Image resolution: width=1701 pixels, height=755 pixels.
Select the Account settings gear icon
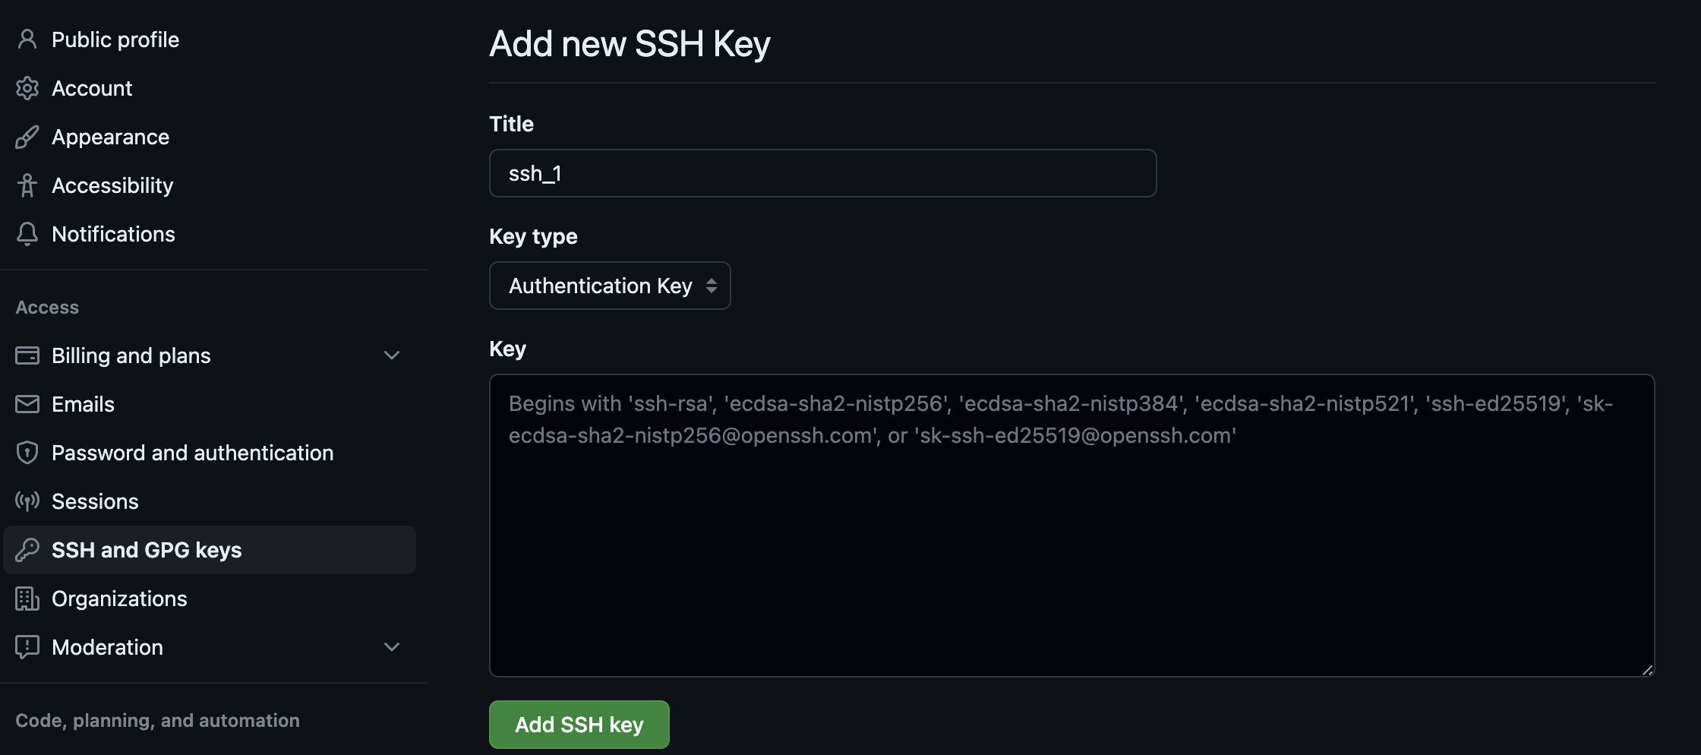27,88
